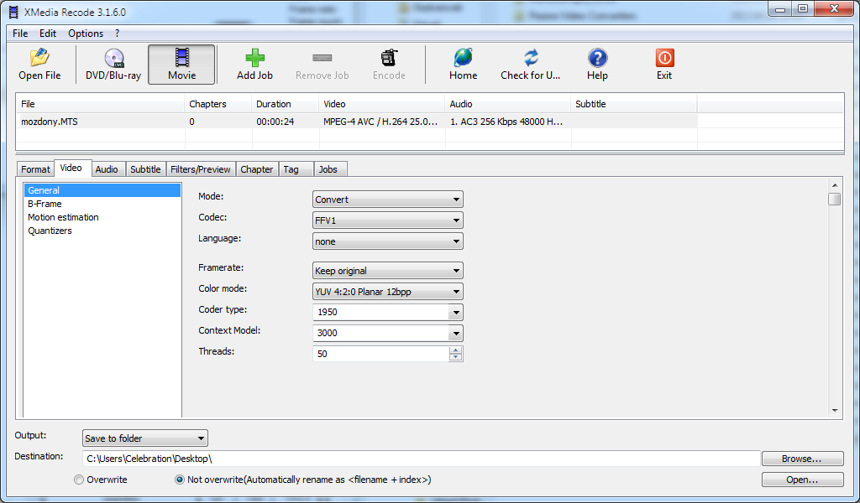
Task: Click the settings panel scroll down arrow
Action: pyautogui.click(x=835, y=411)
